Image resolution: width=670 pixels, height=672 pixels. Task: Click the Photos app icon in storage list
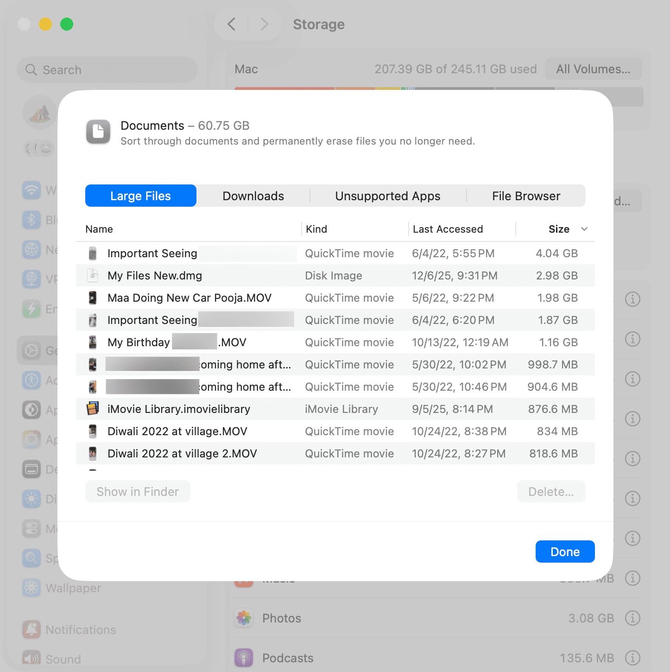(244, 618)
